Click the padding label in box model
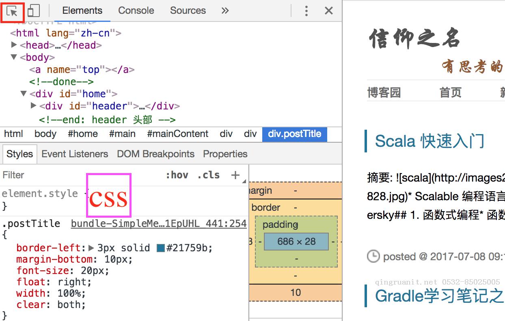This screenshot has width=505, height=321. 281,225
